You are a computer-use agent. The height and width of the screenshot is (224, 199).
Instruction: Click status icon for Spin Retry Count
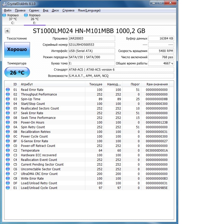pyautogui.click(x=8, y=127)
